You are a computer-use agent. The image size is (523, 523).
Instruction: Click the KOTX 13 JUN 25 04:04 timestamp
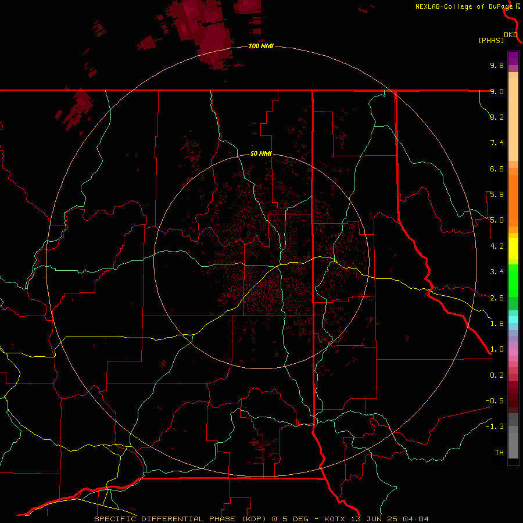point(377,519)
